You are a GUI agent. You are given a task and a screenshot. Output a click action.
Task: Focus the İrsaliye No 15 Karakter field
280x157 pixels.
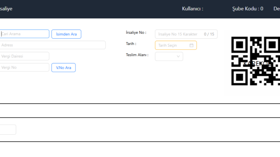[x=186, y=34]
